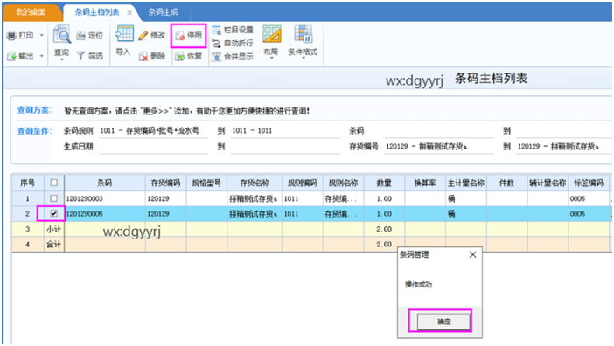Click the 存货编码 column header
614x346 pixels.
point(165,183)
